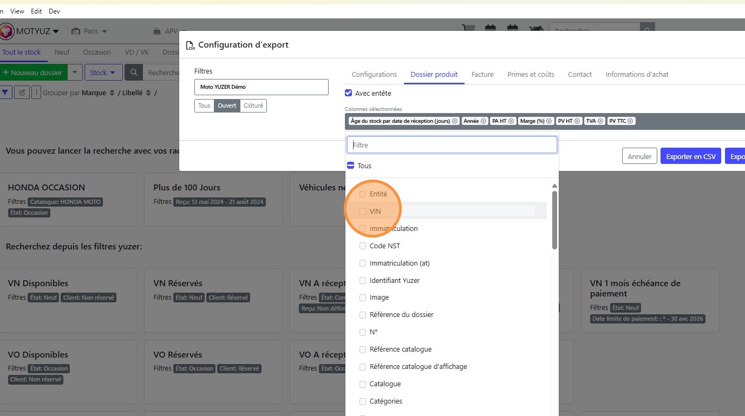Image resolution: width=745 pixels, height=416 pixels.
Task: Select the Tout le stock tab
Action: pos(22,52)
